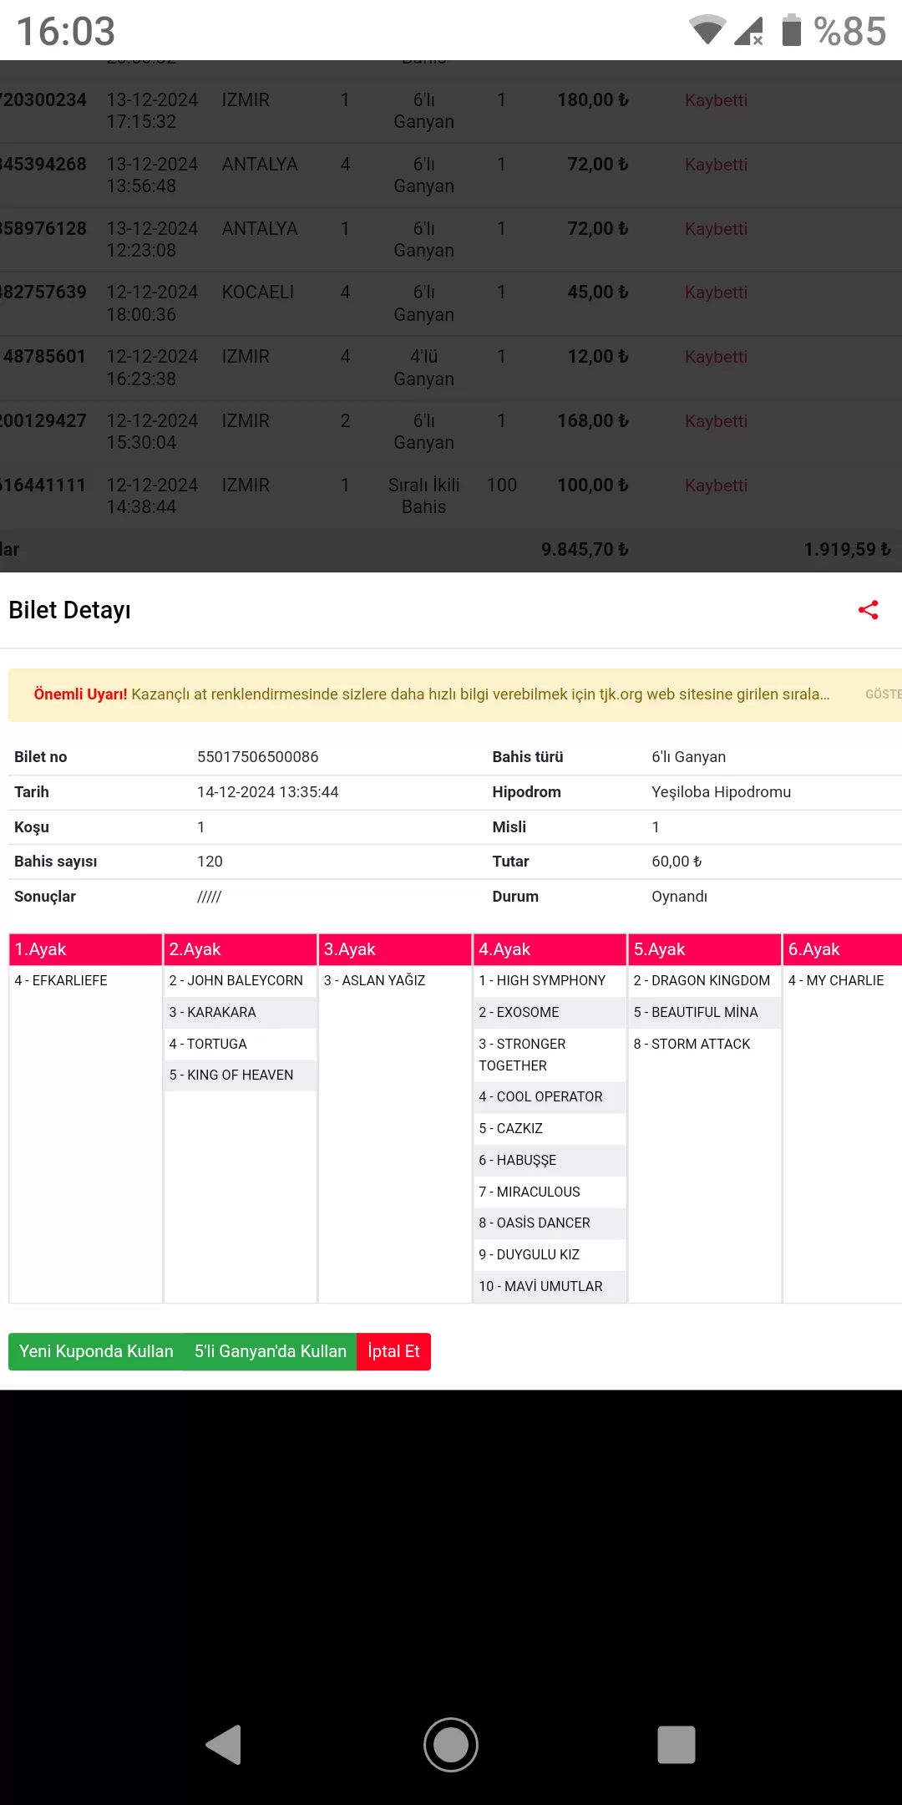This screenshot has width=902, height=1805.
Task: Tap the Sıralı İkili Bahis ticket row
Action: 418,496
